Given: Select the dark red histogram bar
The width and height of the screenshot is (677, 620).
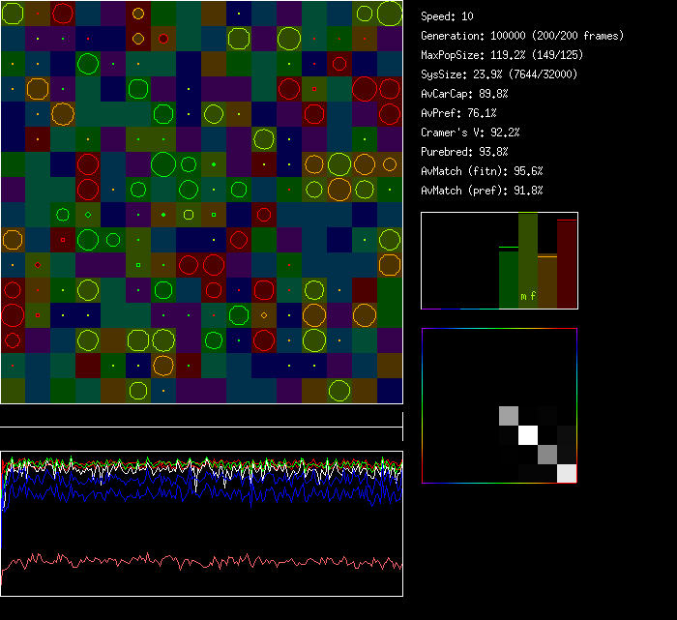Looking at the screenshot, I should [567, 264].
